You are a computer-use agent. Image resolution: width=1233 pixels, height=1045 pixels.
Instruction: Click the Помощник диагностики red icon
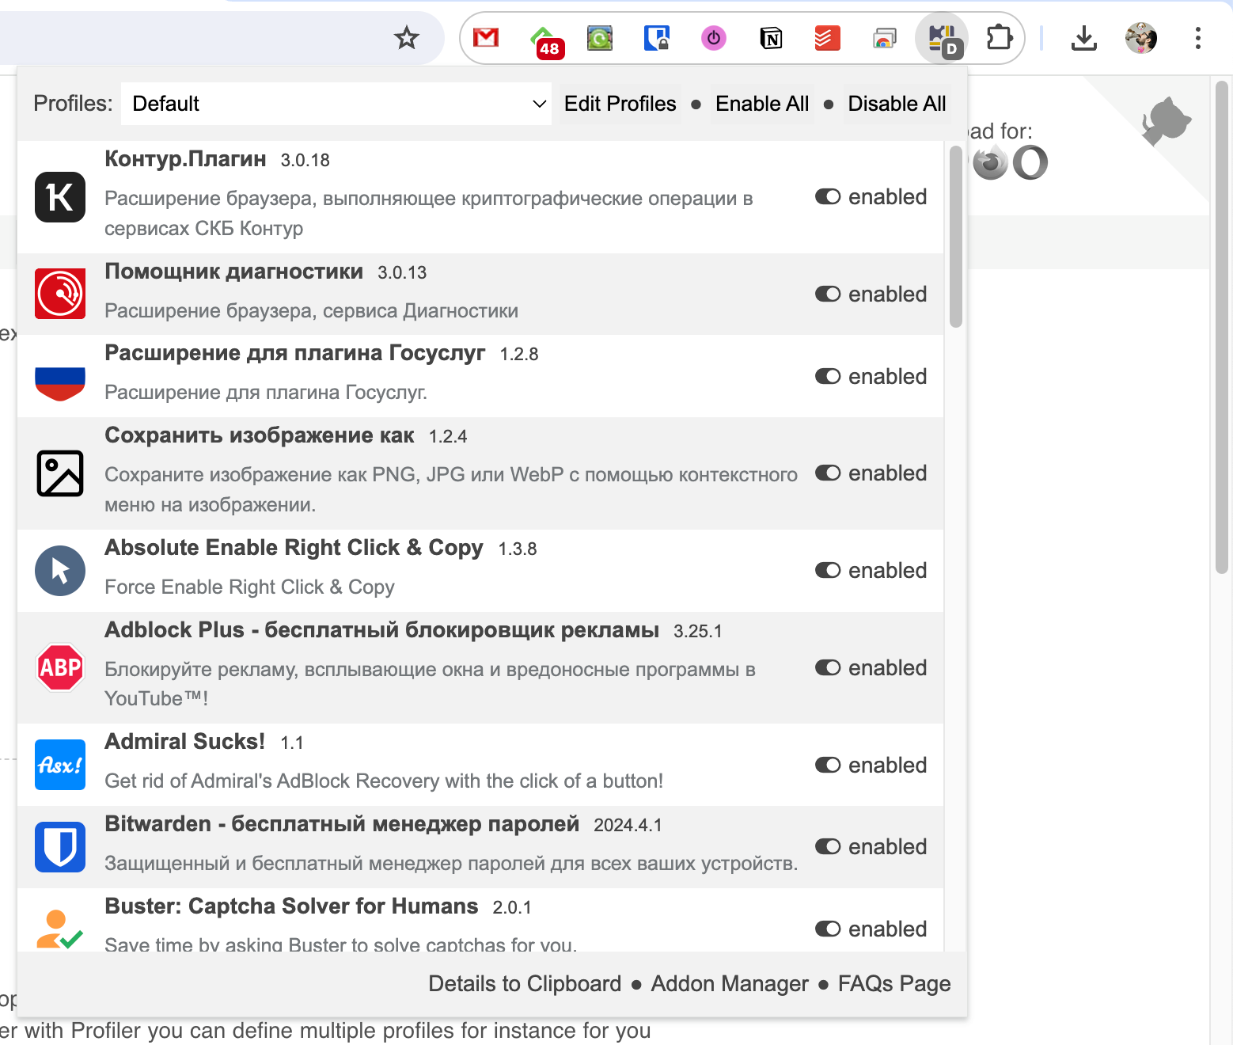[60, 294]
